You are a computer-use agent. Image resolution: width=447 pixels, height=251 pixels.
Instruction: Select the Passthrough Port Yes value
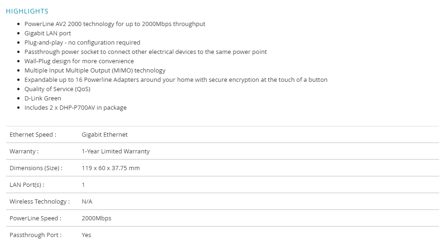pos(87,235)
